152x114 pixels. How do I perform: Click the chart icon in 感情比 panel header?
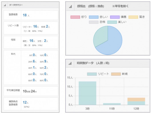(x=71, y=7)
